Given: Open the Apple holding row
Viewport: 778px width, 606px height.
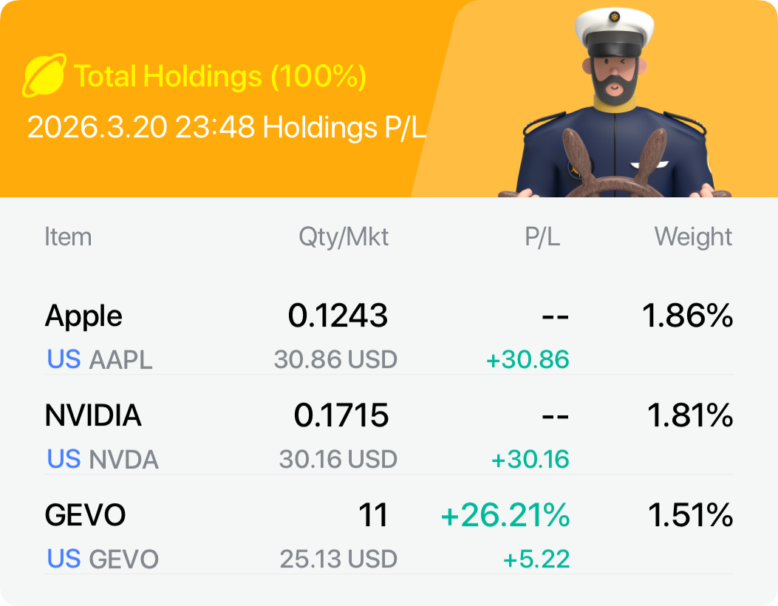Looking at the screenshot, I should point(83,316).
